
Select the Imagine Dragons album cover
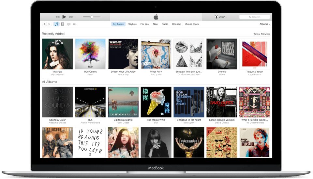click(x=189, y=142)
